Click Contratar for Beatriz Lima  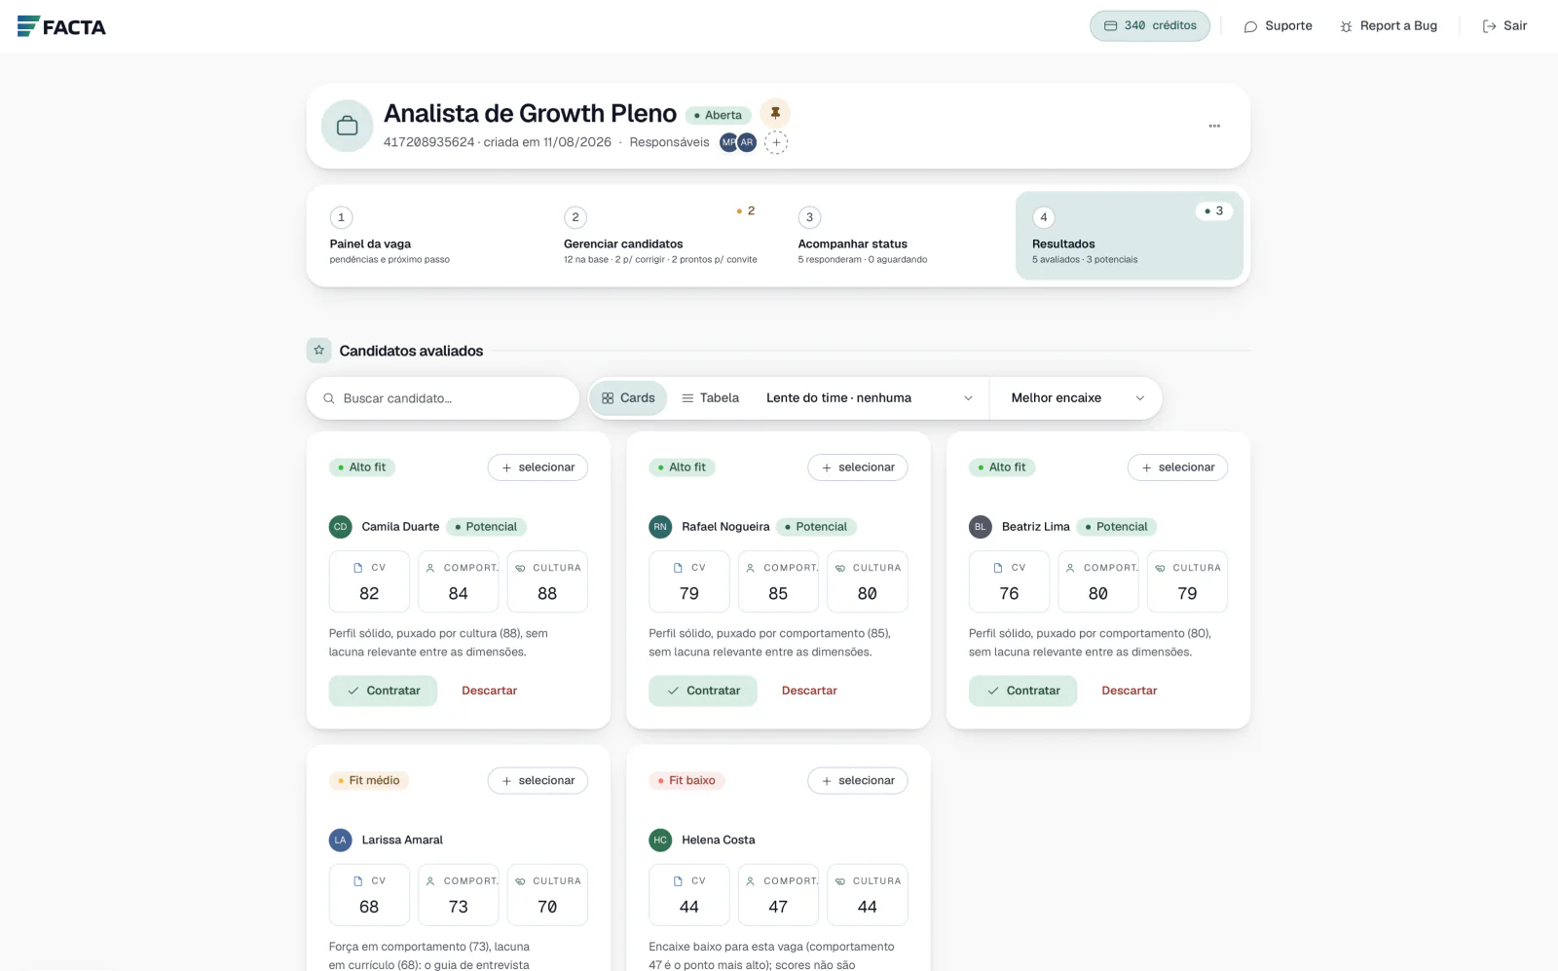coord(1022,691)
